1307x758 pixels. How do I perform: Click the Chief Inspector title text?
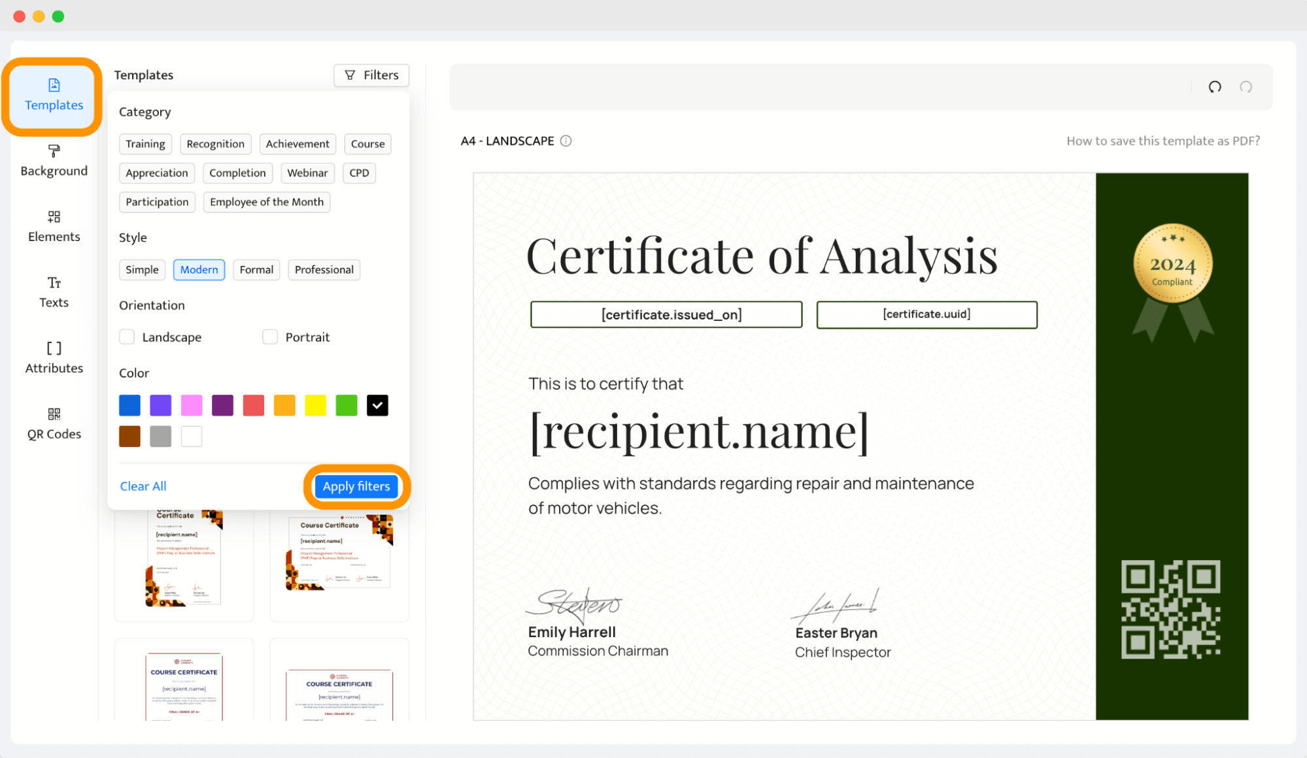tap(843, 652)
